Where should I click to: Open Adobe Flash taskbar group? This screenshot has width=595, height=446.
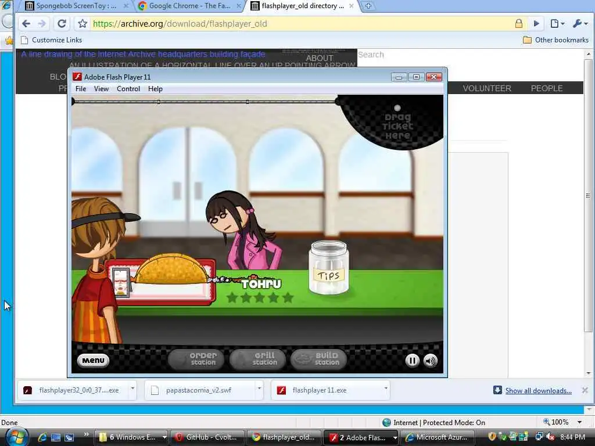pyautogui.click(x=361, y=437)
